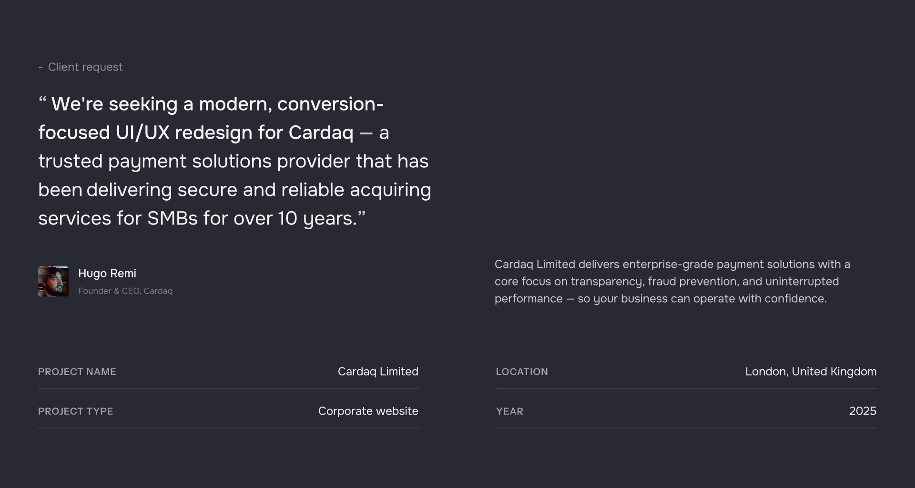
Task: Click the 'fraud prevention' description line
Action: coord(666,281)
